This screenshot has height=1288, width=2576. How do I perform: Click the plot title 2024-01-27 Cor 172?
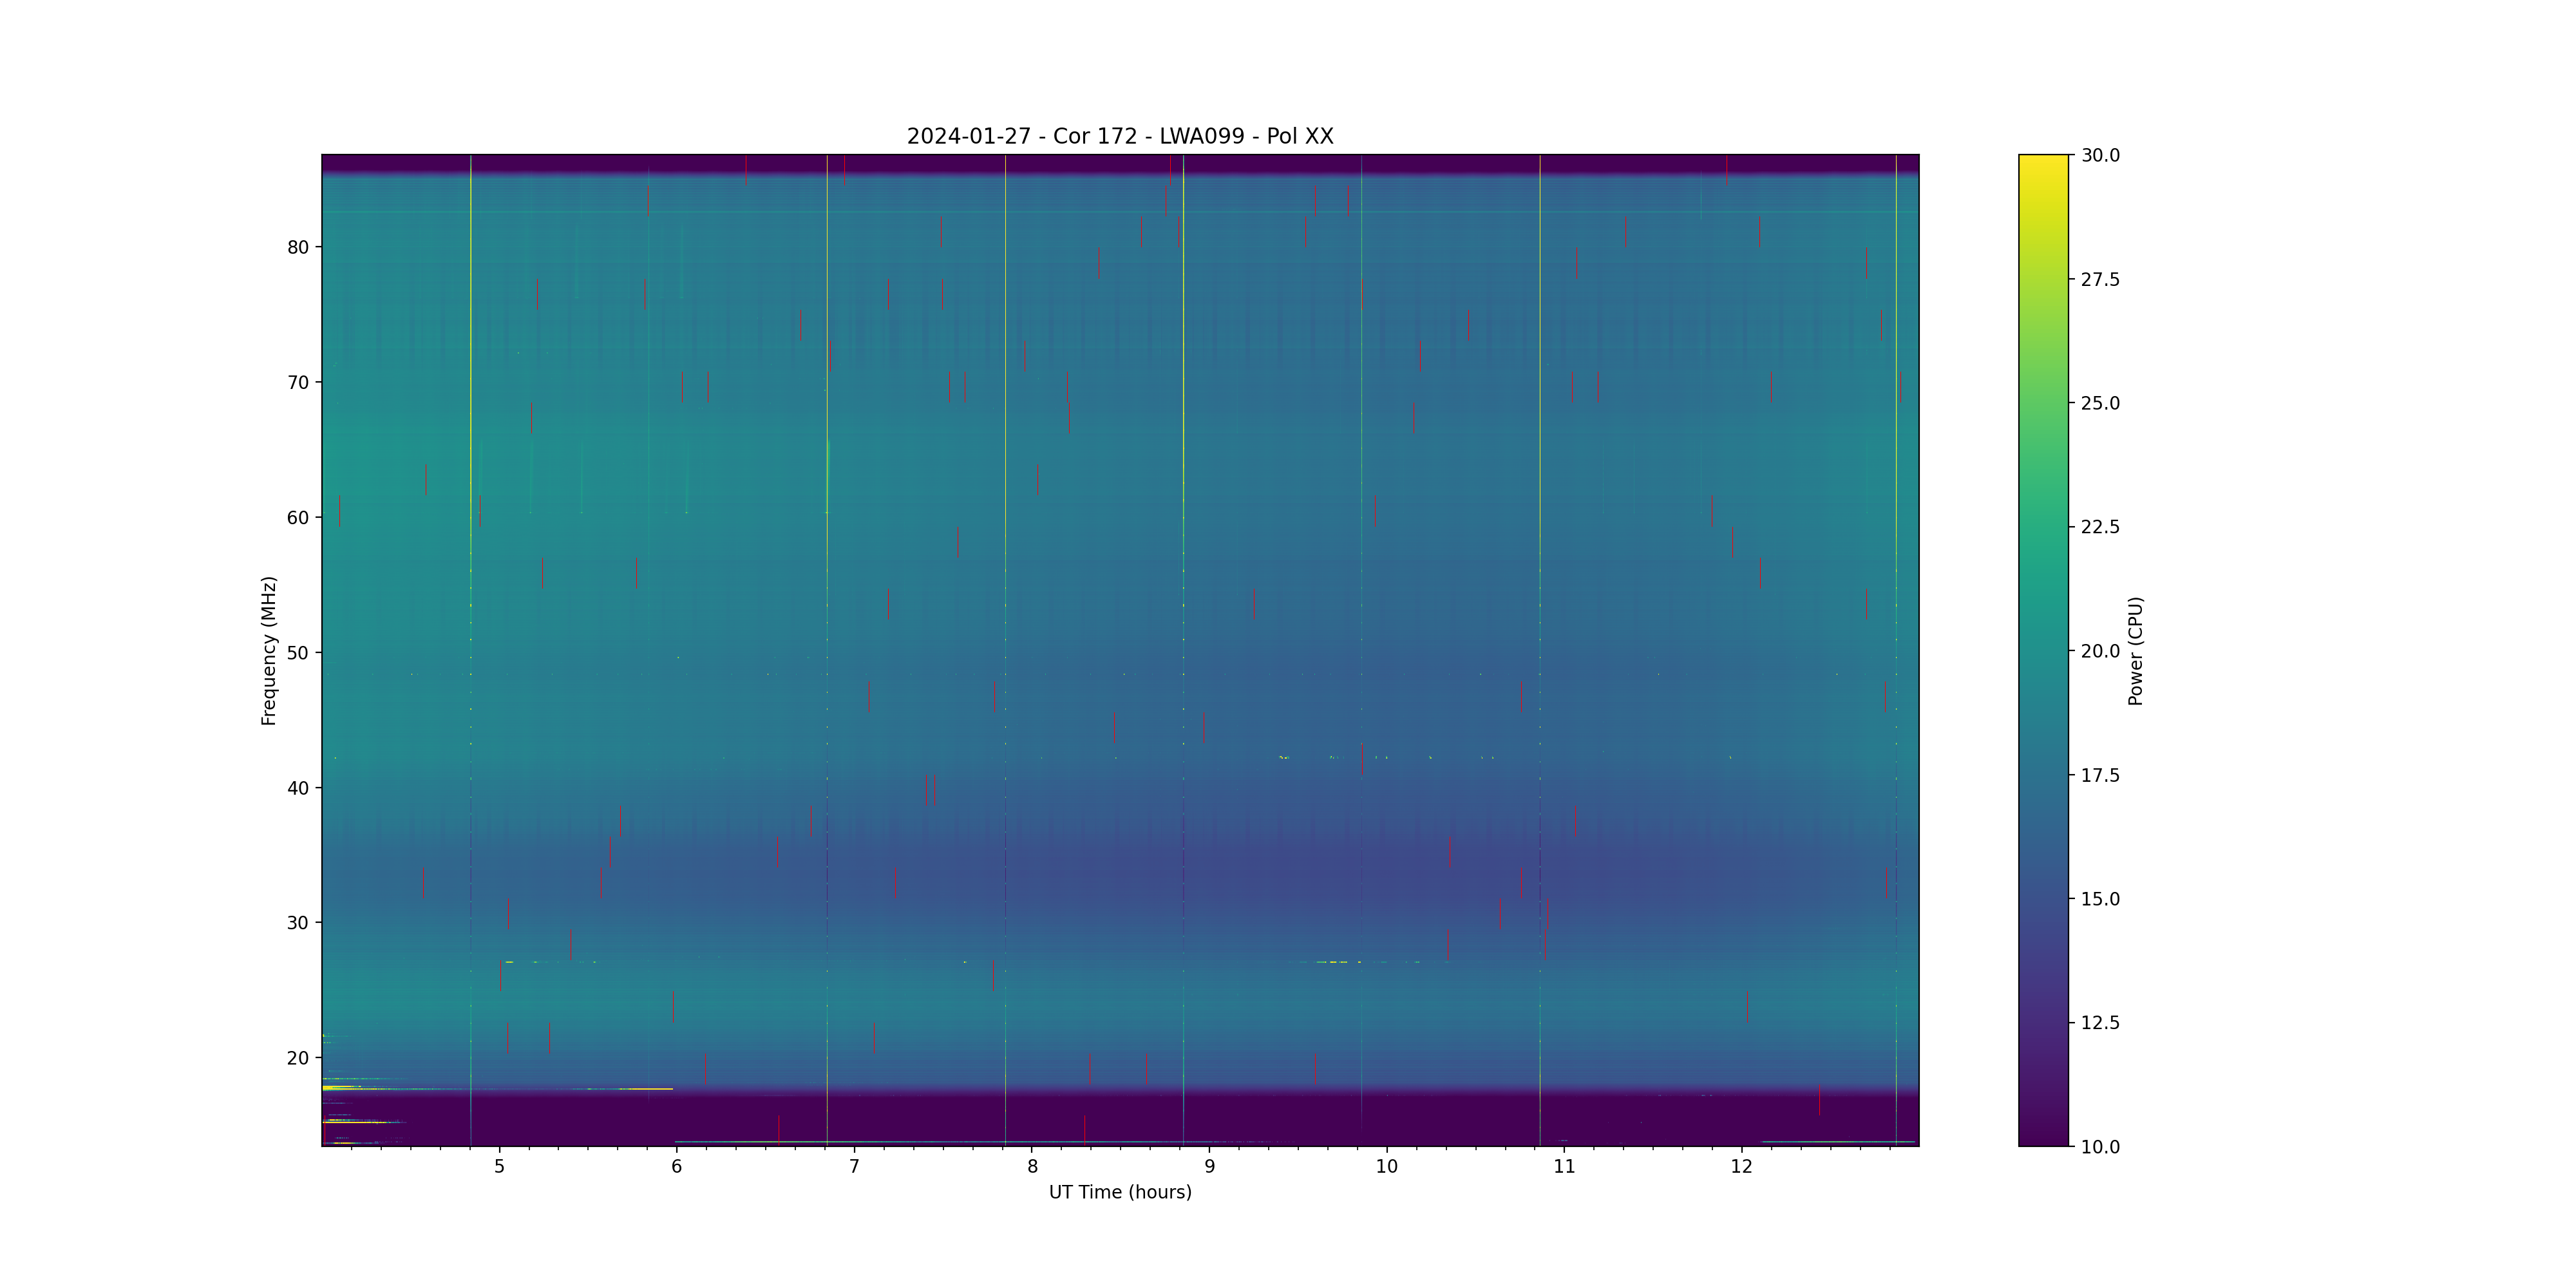(1119, 136)
